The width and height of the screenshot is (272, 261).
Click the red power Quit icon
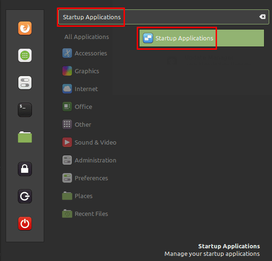point(25,223)
